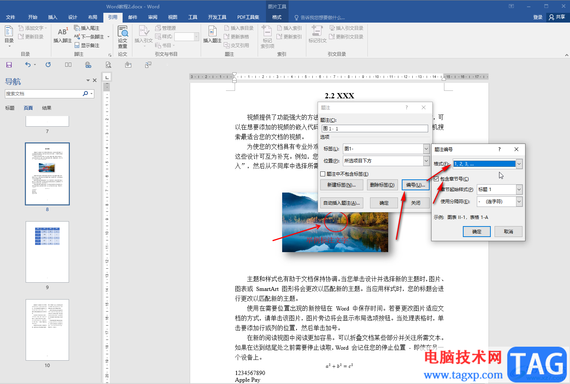The width and height of the screenshot is (570, 384).
Task: Open the 布局 Layout tab
Action: (93, 17)
